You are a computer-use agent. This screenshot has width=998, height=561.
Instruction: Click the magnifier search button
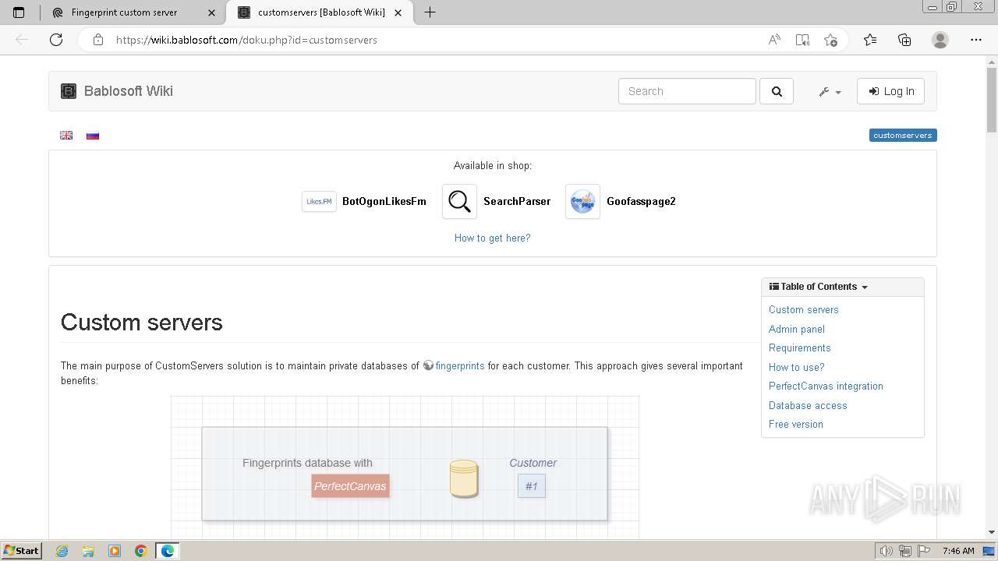coord(777,91)
